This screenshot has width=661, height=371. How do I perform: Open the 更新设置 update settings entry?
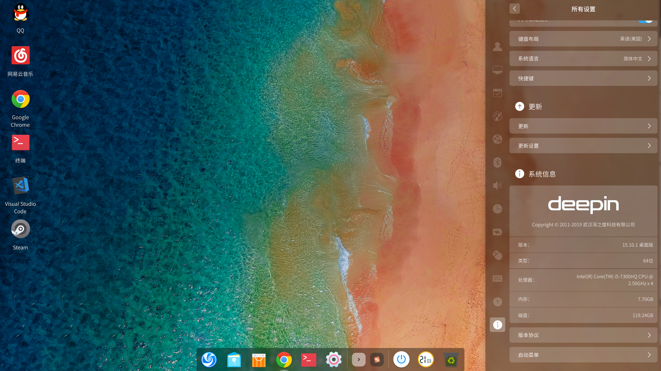(x=583, y=146)
